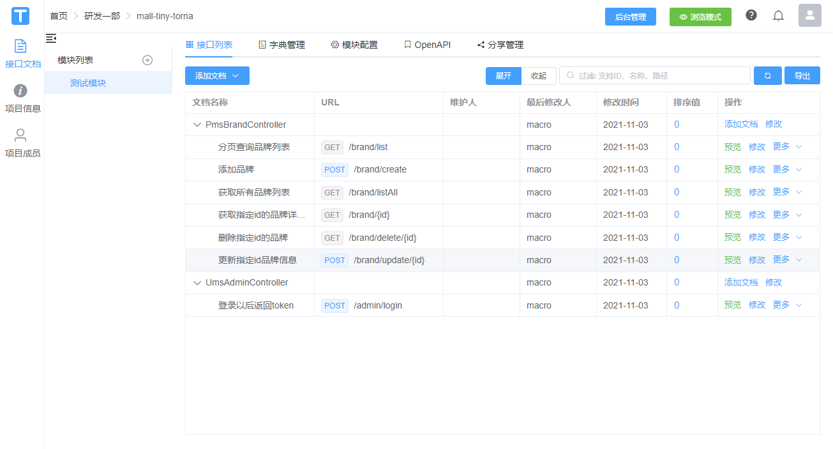This screenshot has width=833, height=449.
Task: Click 预览 for 删除指定id的品牌
Action: tap(733, 237)
